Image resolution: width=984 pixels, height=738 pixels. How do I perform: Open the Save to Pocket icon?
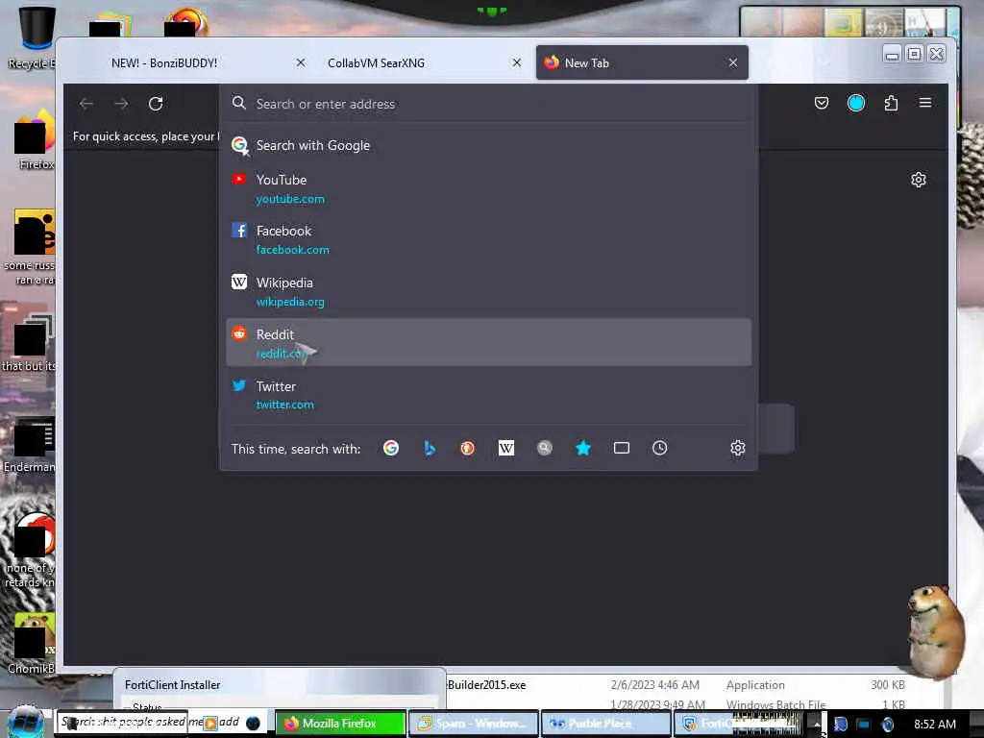click(x=821, y=103)
